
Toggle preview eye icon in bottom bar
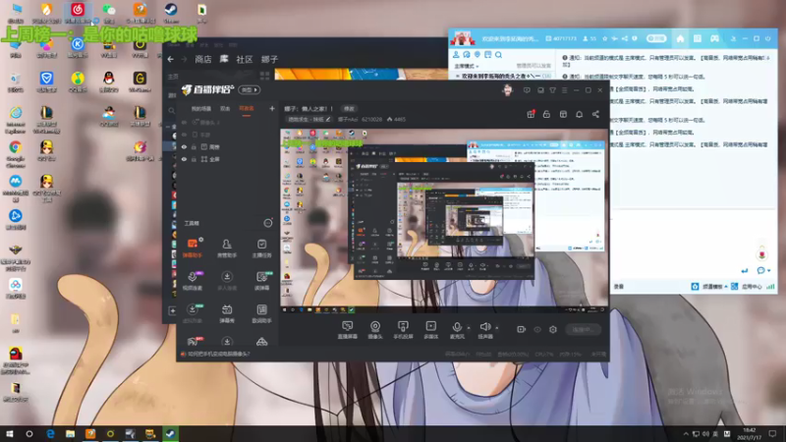pos(537,329)
